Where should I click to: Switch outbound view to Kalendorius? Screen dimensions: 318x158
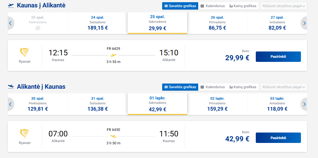[x=213, y=6]
